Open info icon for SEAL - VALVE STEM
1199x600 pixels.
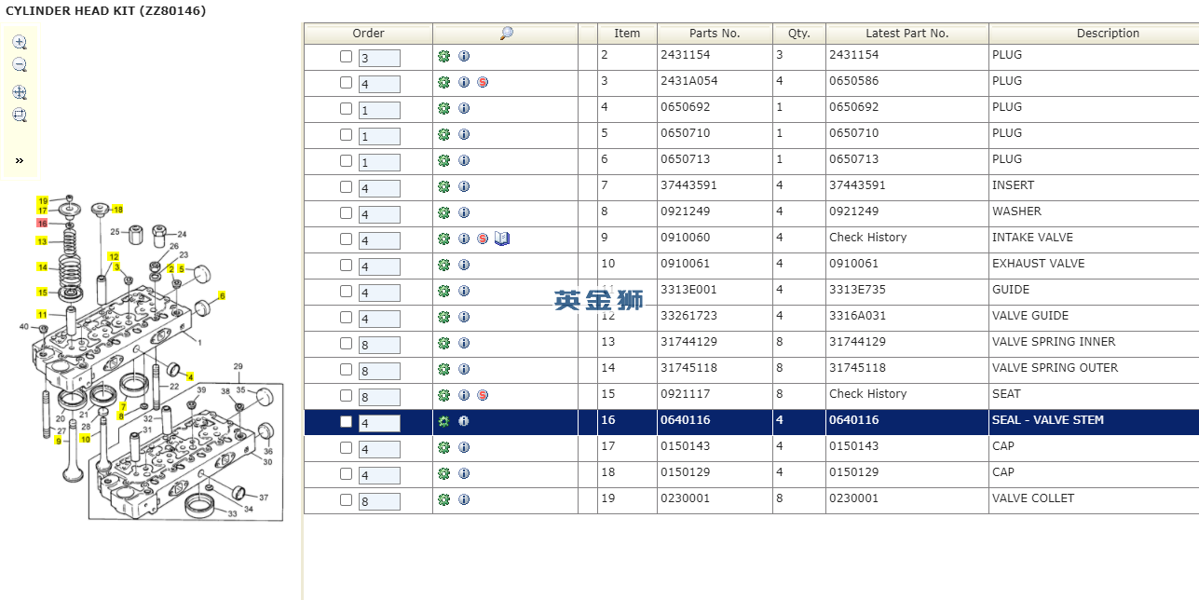click(464, 421)
